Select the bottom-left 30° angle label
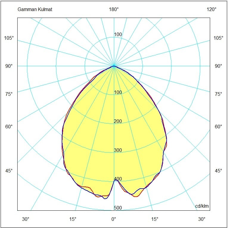Screen dimensions: 228x228 point(26,219)
